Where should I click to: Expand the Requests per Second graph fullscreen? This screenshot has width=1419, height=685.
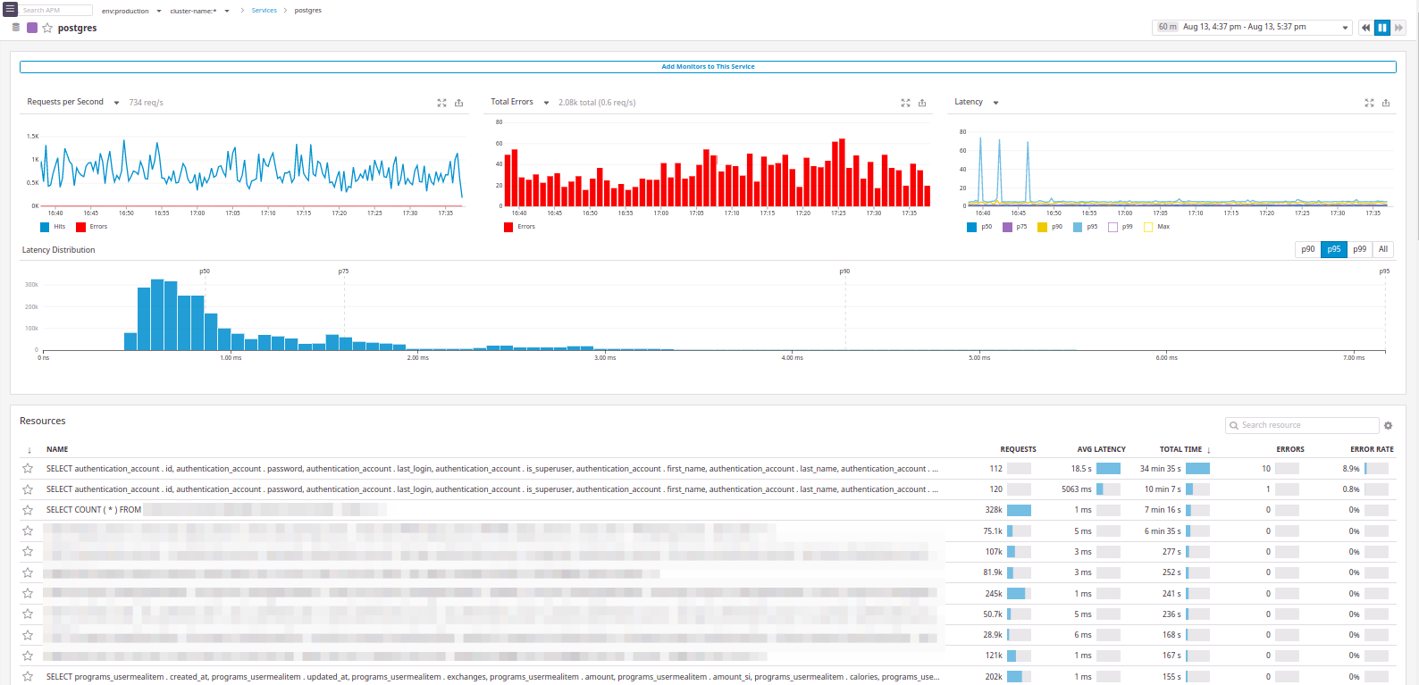pyautogui.click(x=441, y=103)
